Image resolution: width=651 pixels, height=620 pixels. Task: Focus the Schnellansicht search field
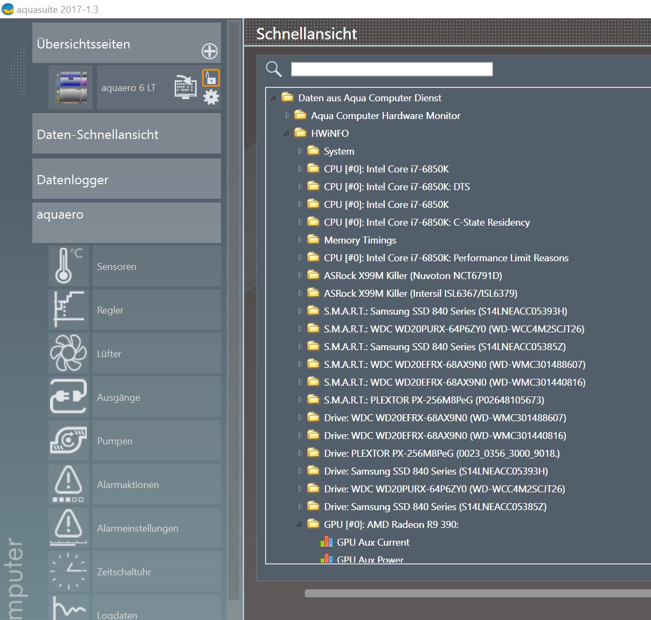coord(392,69)
